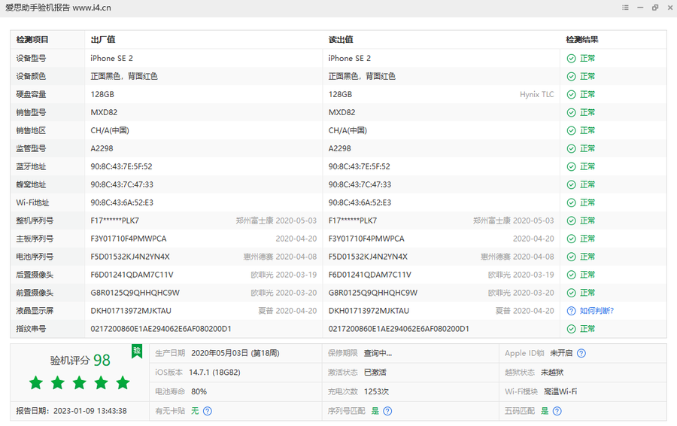Click green check icon in 蓝牙地址 row
The image size is (677, 426).
[x=571, y=167]
